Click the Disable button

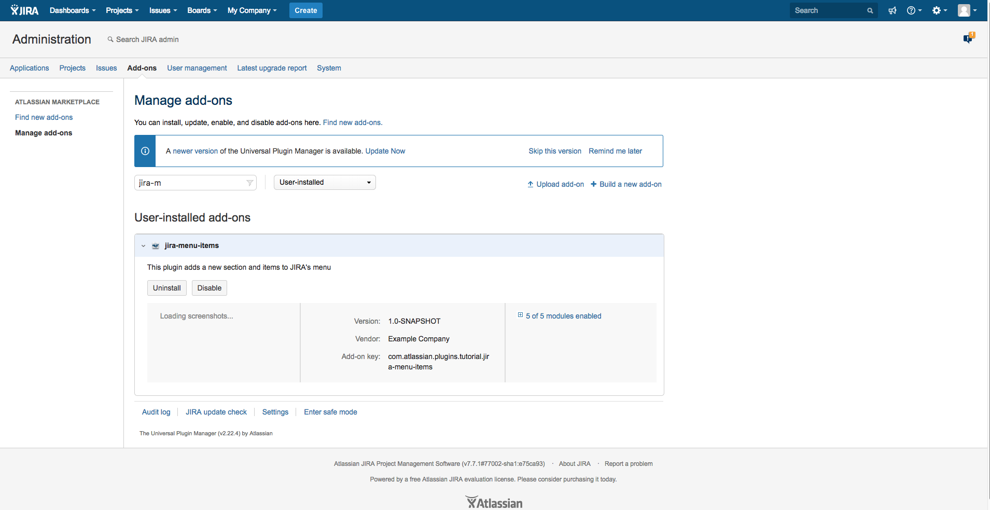(210, 288)
